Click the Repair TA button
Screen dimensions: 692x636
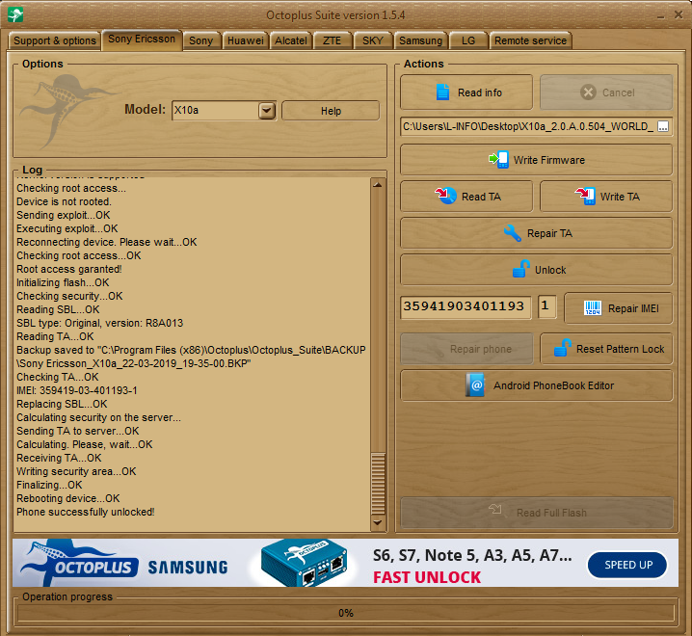[536, 233]
